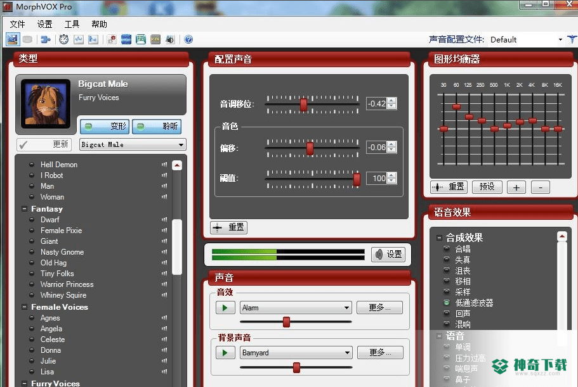Click the equalizer plus button

tap(516, 187)
